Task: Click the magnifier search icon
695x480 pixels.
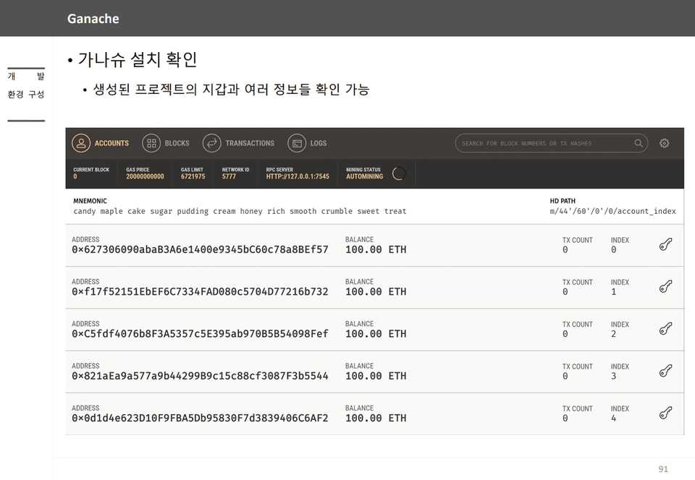Action: pyautogui.click(x=639, y=143)
